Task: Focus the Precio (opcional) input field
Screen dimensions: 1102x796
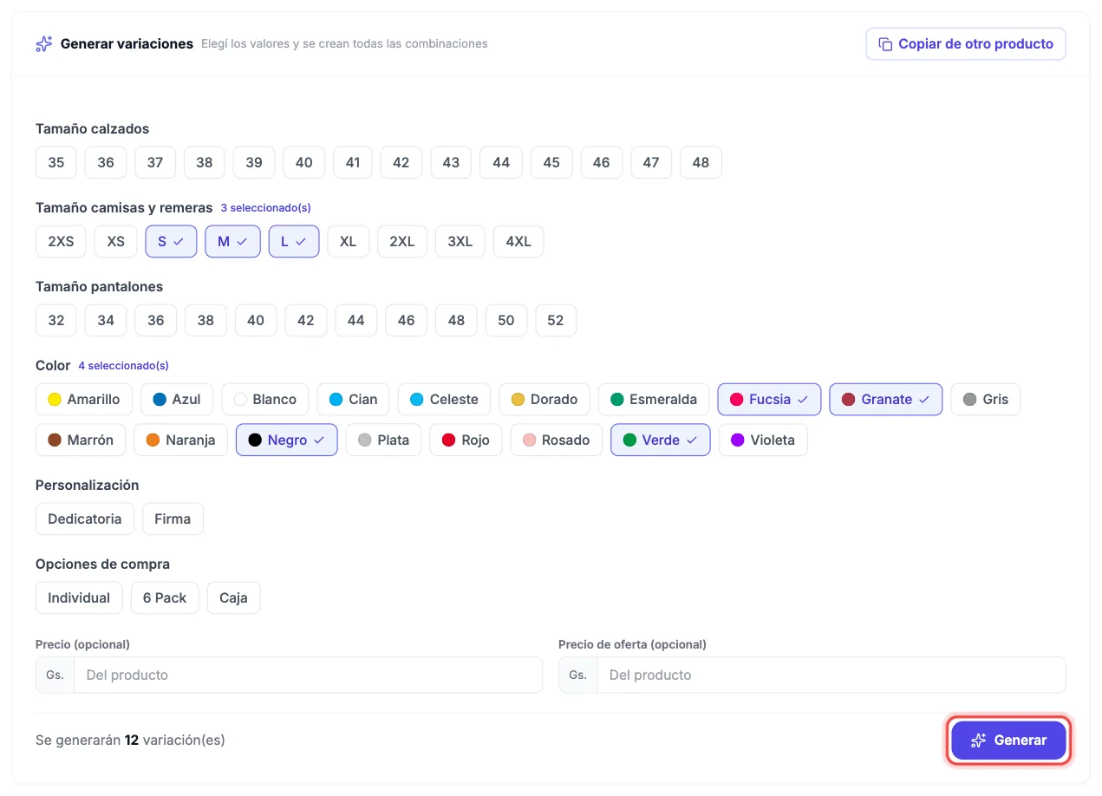Action: (308, 675)
